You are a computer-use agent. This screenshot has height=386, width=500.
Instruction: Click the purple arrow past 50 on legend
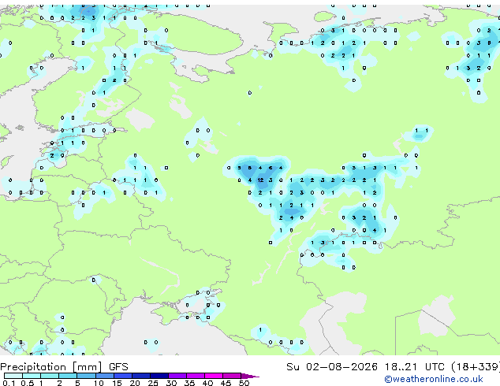[250, 376]
